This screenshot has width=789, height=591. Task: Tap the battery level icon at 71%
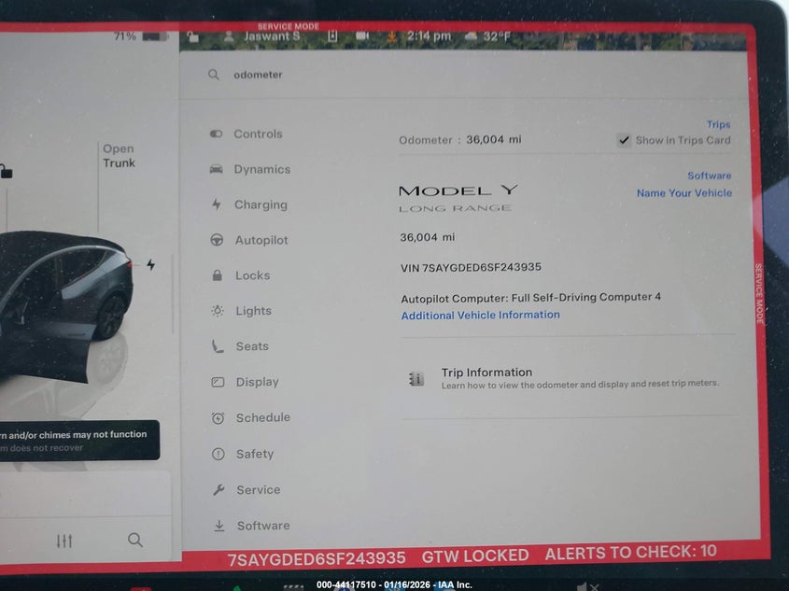[x=154, y=36]
